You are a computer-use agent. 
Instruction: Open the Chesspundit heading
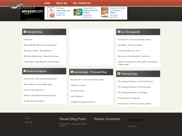130,32
